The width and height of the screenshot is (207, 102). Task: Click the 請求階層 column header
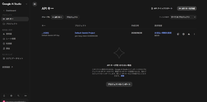point(158,26)
